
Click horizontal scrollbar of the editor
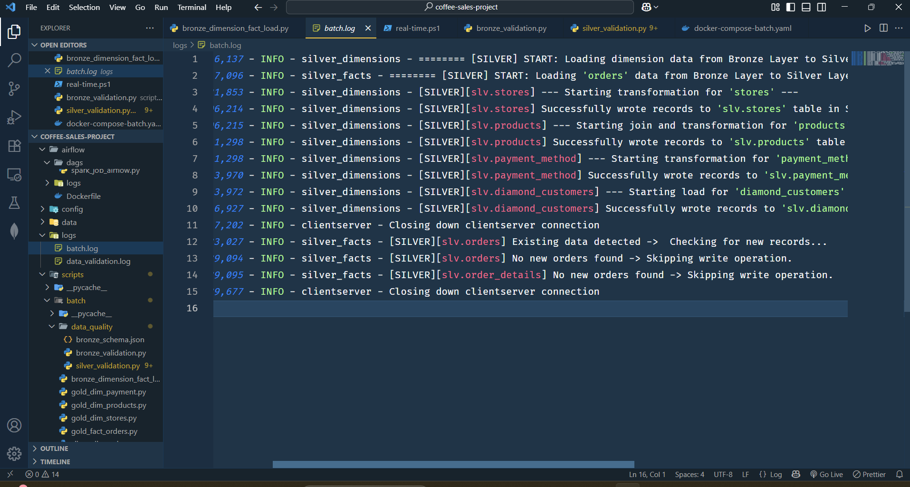pos(453,464)
